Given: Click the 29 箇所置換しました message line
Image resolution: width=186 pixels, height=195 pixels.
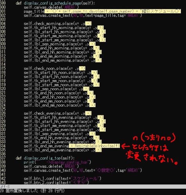Looking at the screenshot, I should (32, 191).
